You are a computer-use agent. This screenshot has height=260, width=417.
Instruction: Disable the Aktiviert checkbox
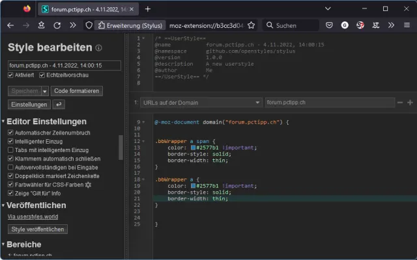11,75
